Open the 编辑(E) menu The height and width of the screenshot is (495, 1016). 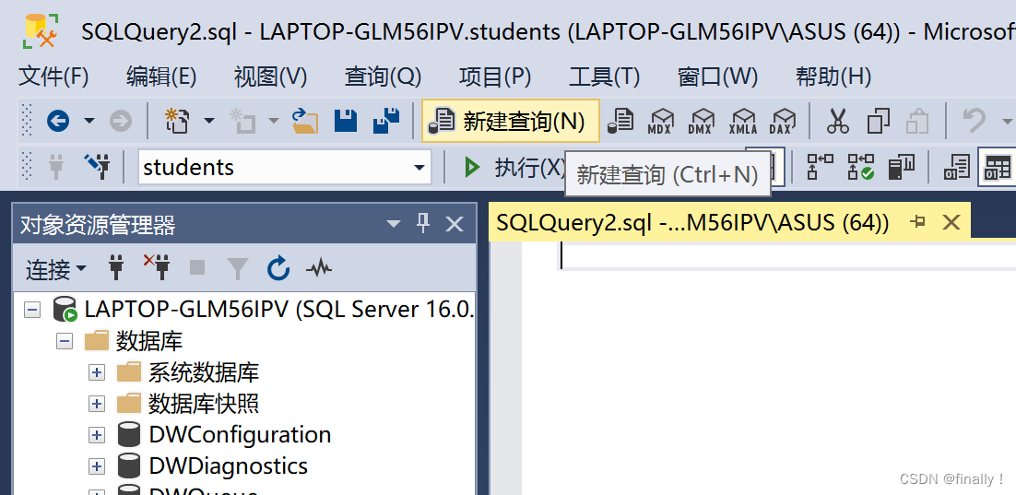point(160,77)
